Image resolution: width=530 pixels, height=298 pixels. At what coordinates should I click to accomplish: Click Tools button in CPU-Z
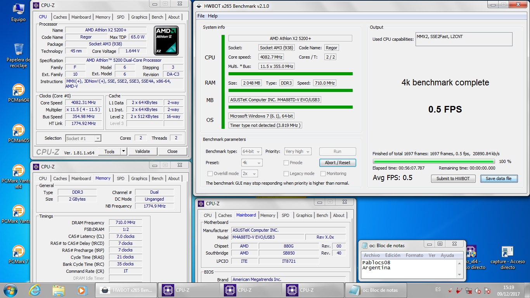(x=109, y=151)
